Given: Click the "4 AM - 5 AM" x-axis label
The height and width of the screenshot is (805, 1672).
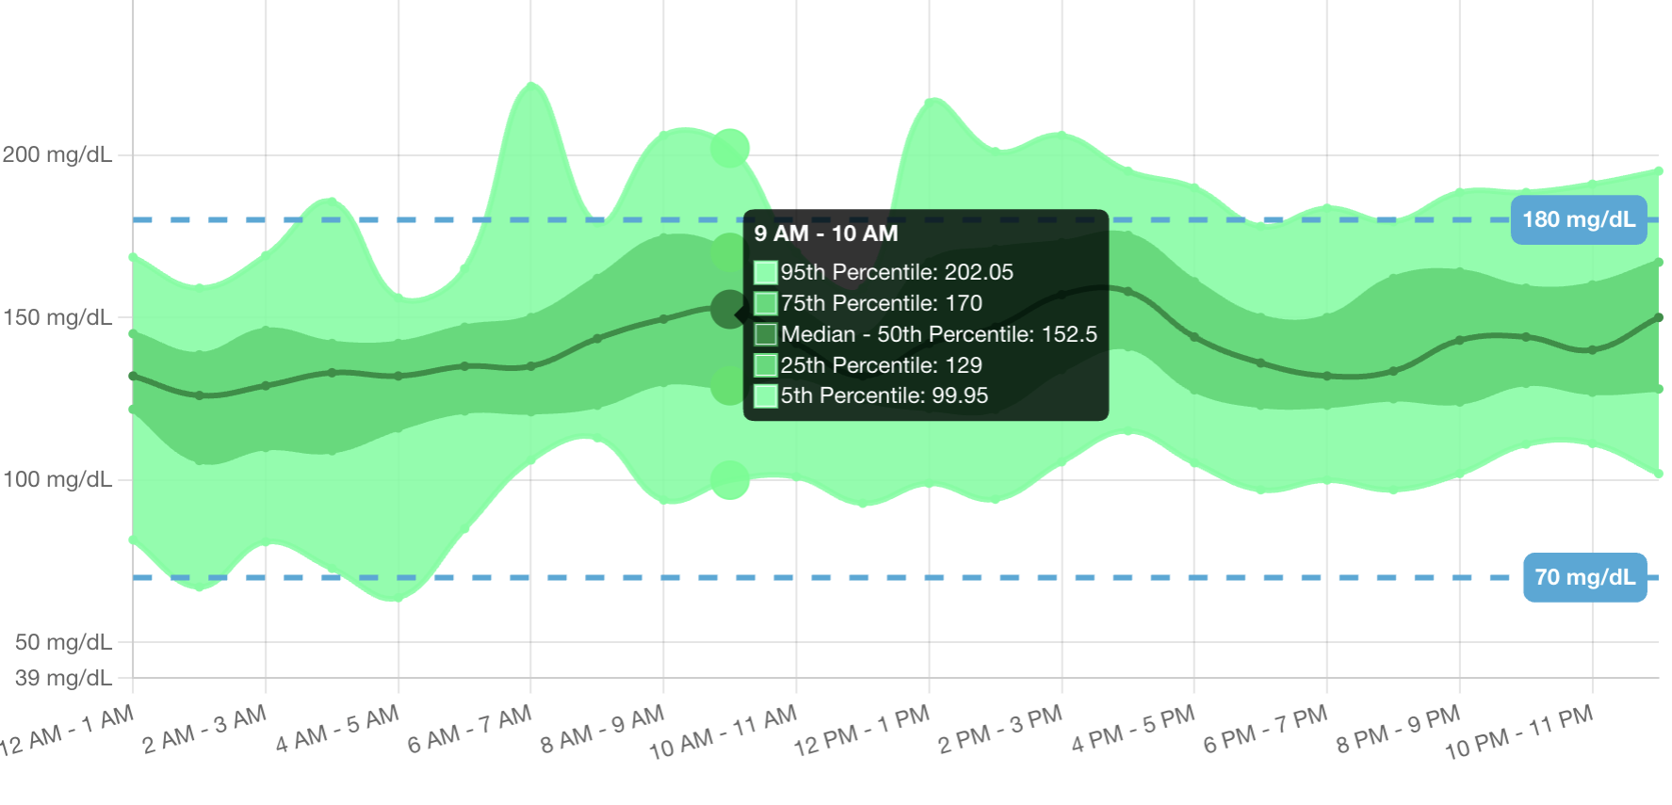Looking at the screenshot, I should 337,730.
